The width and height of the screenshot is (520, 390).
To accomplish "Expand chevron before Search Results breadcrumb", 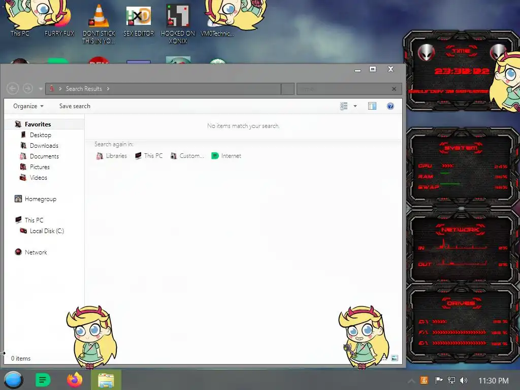I will click(x=60, y=89).
